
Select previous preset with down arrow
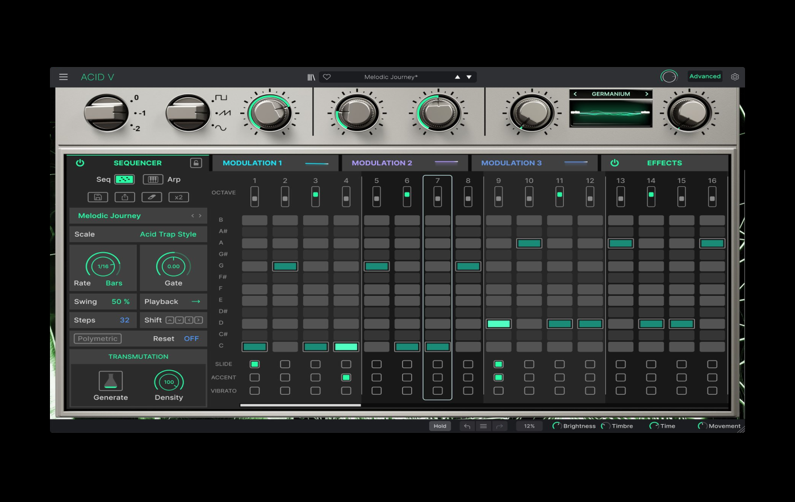(x=469, y=77)
